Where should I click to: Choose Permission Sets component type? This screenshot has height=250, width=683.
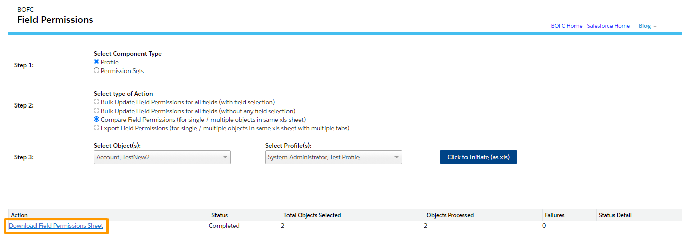click(97, 70)
